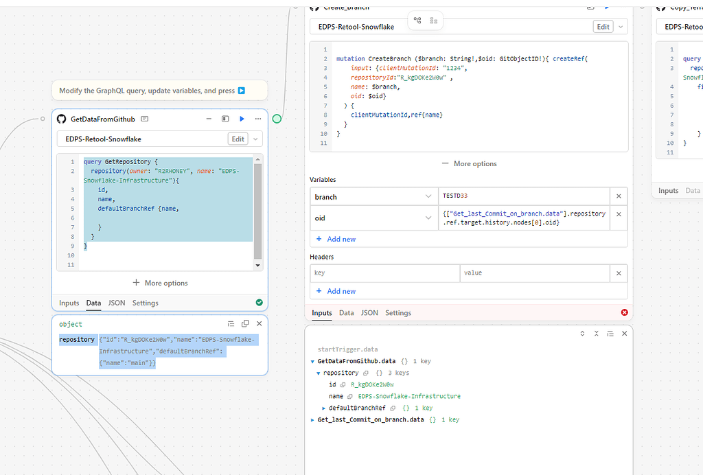703x475 pixels.
Task: Collapse the repository tree node
Action: 319,373
